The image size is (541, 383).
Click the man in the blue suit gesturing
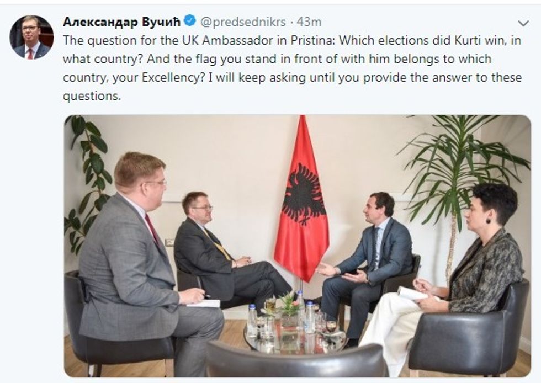click(x=375, y=254)
